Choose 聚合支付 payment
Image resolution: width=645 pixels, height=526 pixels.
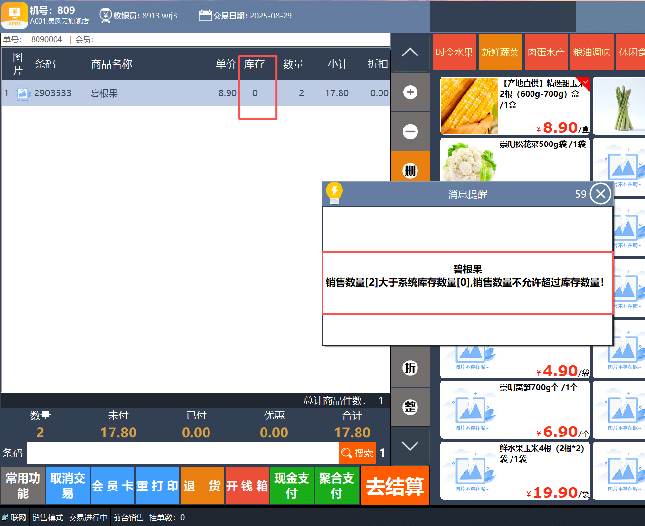337,486
